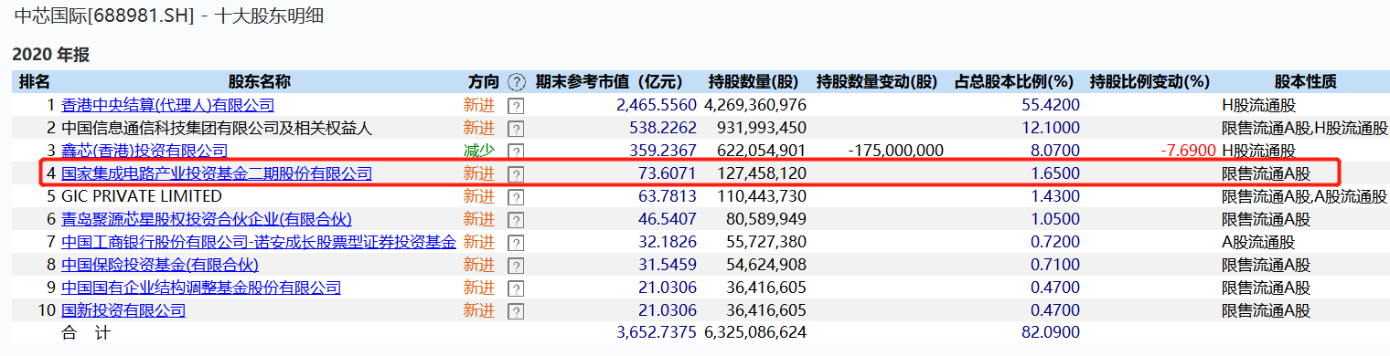
Task: Click the question mark icon in 中国信息通信科技集团 row
Action: [516, 129]
